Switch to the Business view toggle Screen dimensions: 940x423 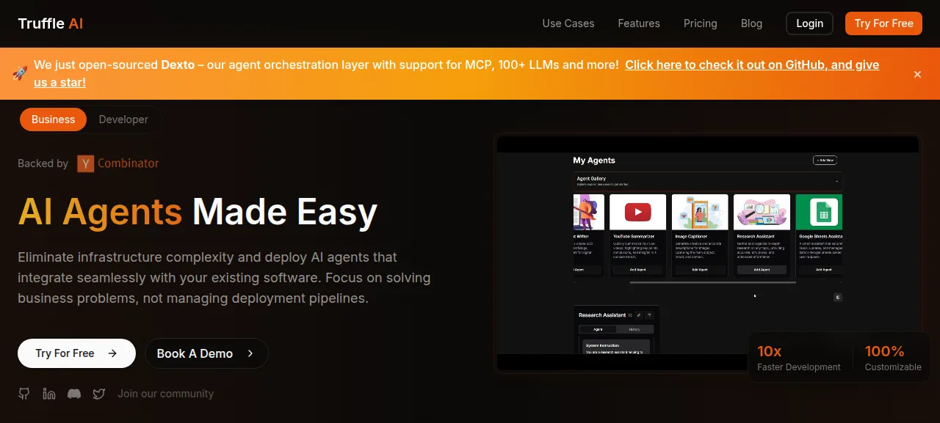(x=53, y=119)
